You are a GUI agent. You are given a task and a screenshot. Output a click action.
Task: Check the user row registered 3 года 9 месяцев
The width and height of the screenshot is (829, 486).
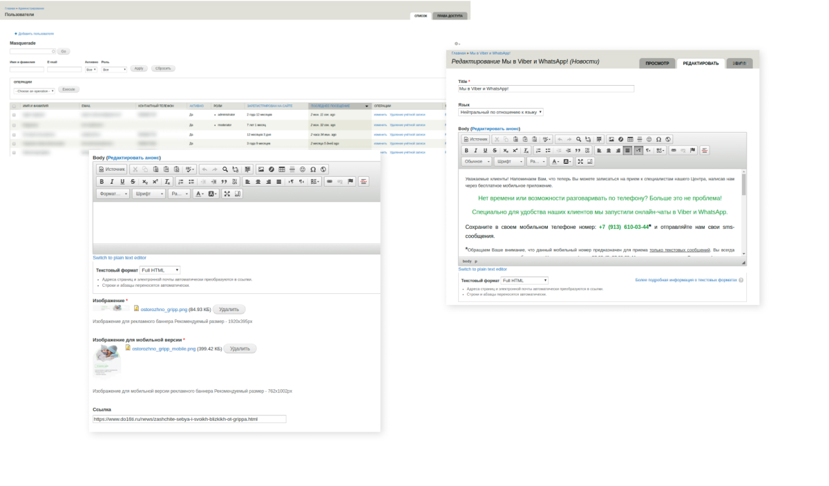[14, 144]
